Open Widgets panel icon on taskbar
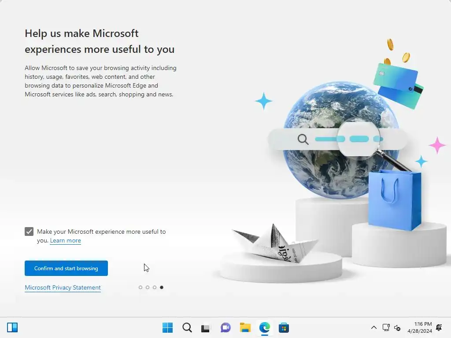Image resolution: width=451 pixels, height=338 pixels. 12,327
